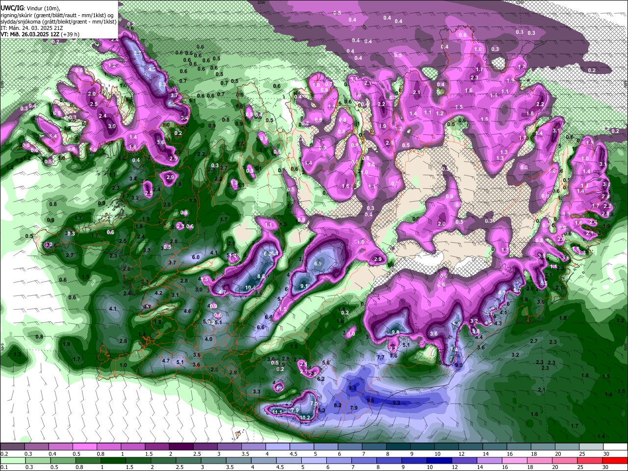Image resolution: width=628 pixels, height=471 pixels.
Task: Click the 'IT: Mán. 24. 03. 2025 21Z' line
Action: (x=32, y=28)
